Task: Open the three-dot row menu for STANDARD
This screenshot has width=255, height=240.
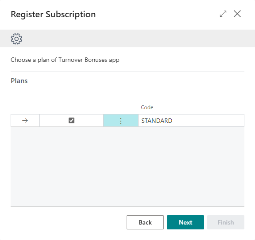Action: 121,121
